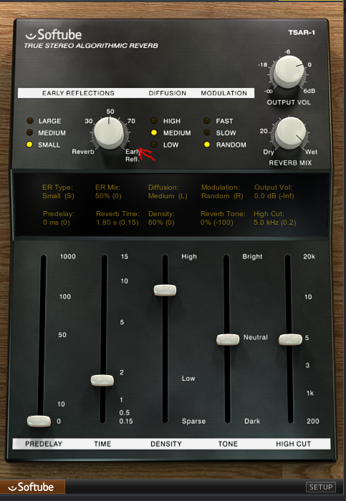
Task: Click the Reverb Mix dry/wet knob
Action: (x=290, y=133)
